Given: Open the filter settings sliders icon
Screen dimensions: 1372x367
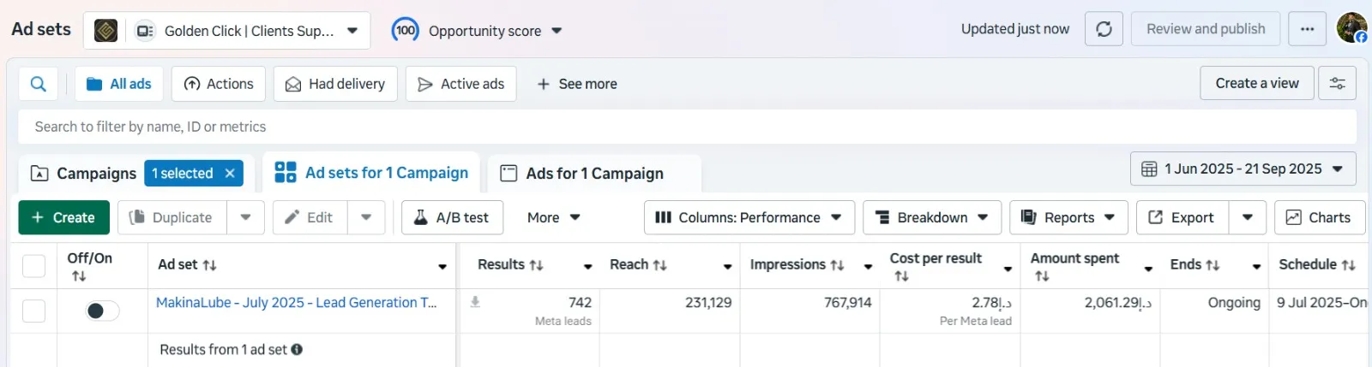Looking at the screenshot, I should click(x=1337, y=83).
